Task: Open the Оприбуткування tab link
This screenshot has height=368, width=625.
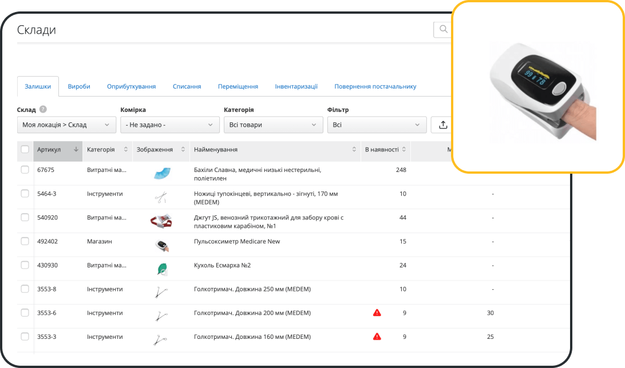Action: 131,86
